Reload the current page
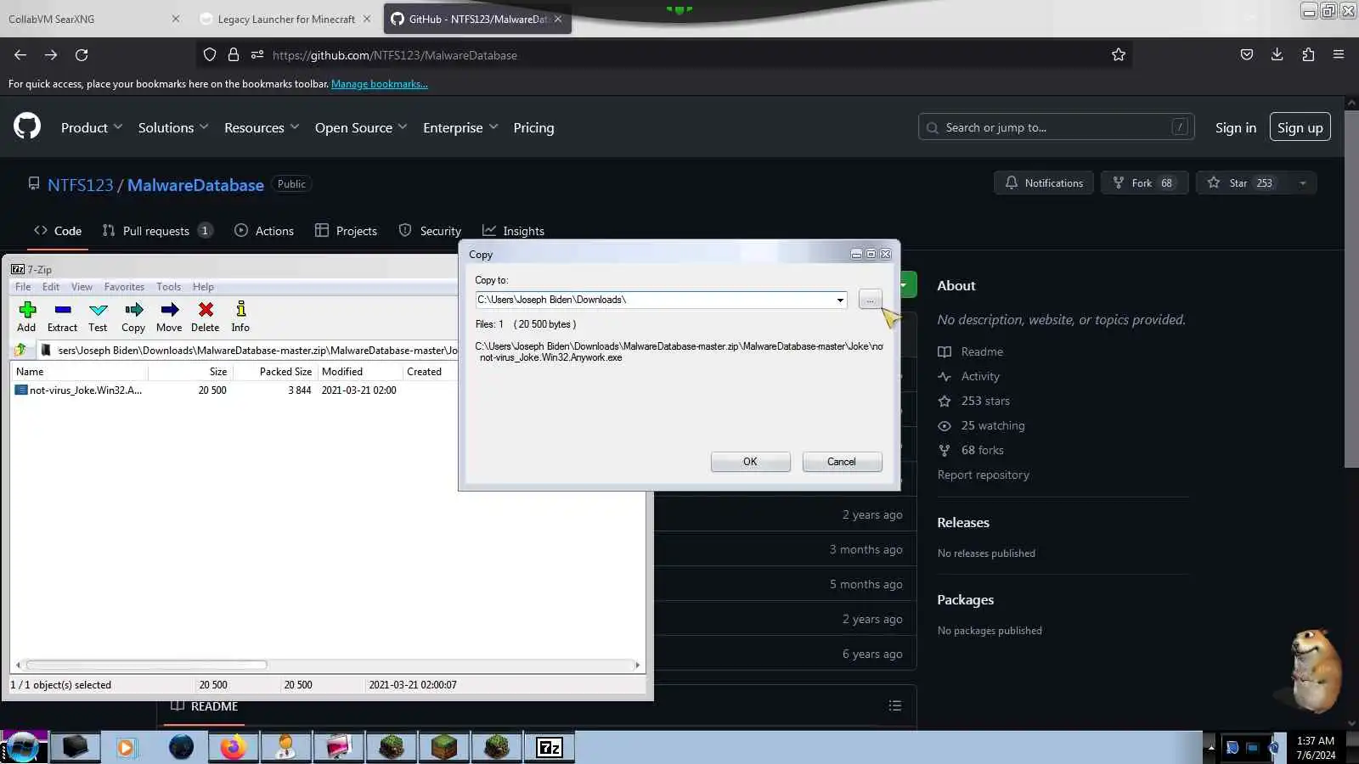 [x=82, y=55]
